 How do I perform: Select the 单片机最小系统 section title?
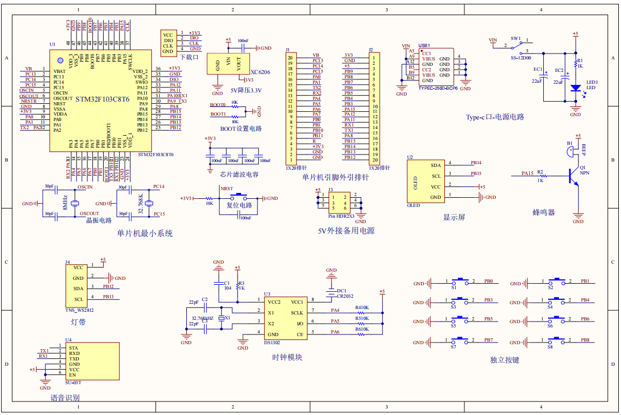145,233
